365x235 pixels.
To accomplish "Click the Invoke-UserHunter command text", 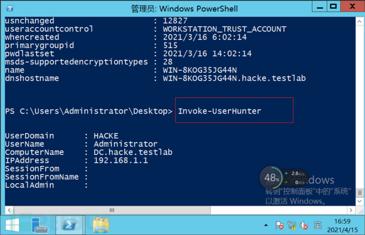I will click(x=220, y=111).
